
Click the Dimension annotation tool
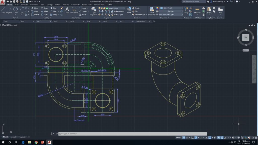tap(74, 10)
